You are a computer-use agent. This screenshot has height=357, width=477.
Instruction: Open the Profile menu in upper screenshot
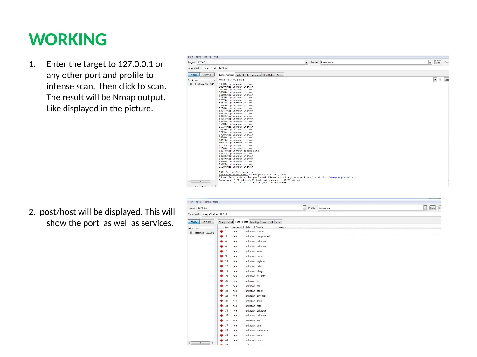point(207,57)
